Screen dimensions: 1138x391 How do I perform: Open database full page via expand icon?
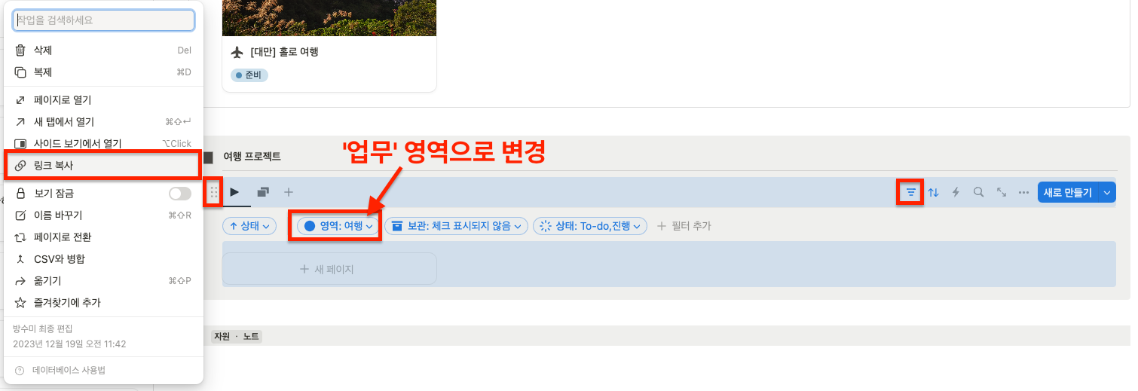pyautogui.click(x=1001, y=192)
